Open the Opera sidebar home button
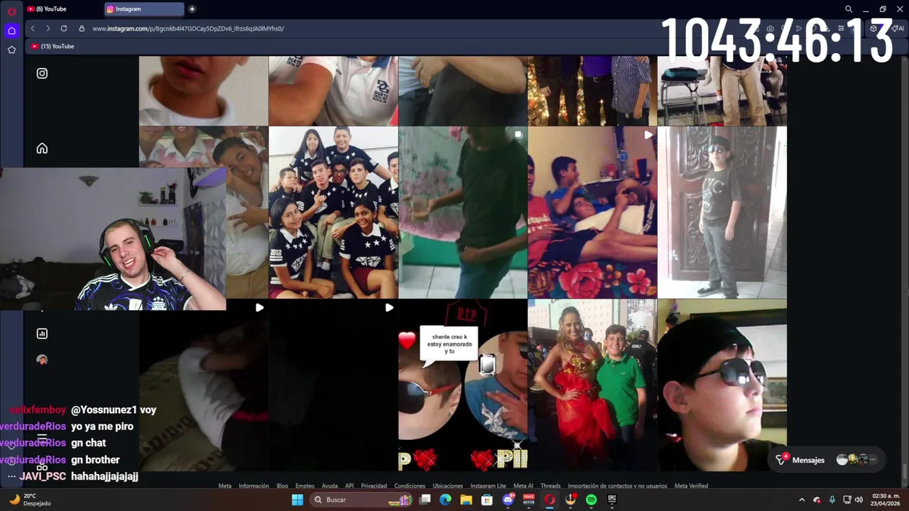 11,31
